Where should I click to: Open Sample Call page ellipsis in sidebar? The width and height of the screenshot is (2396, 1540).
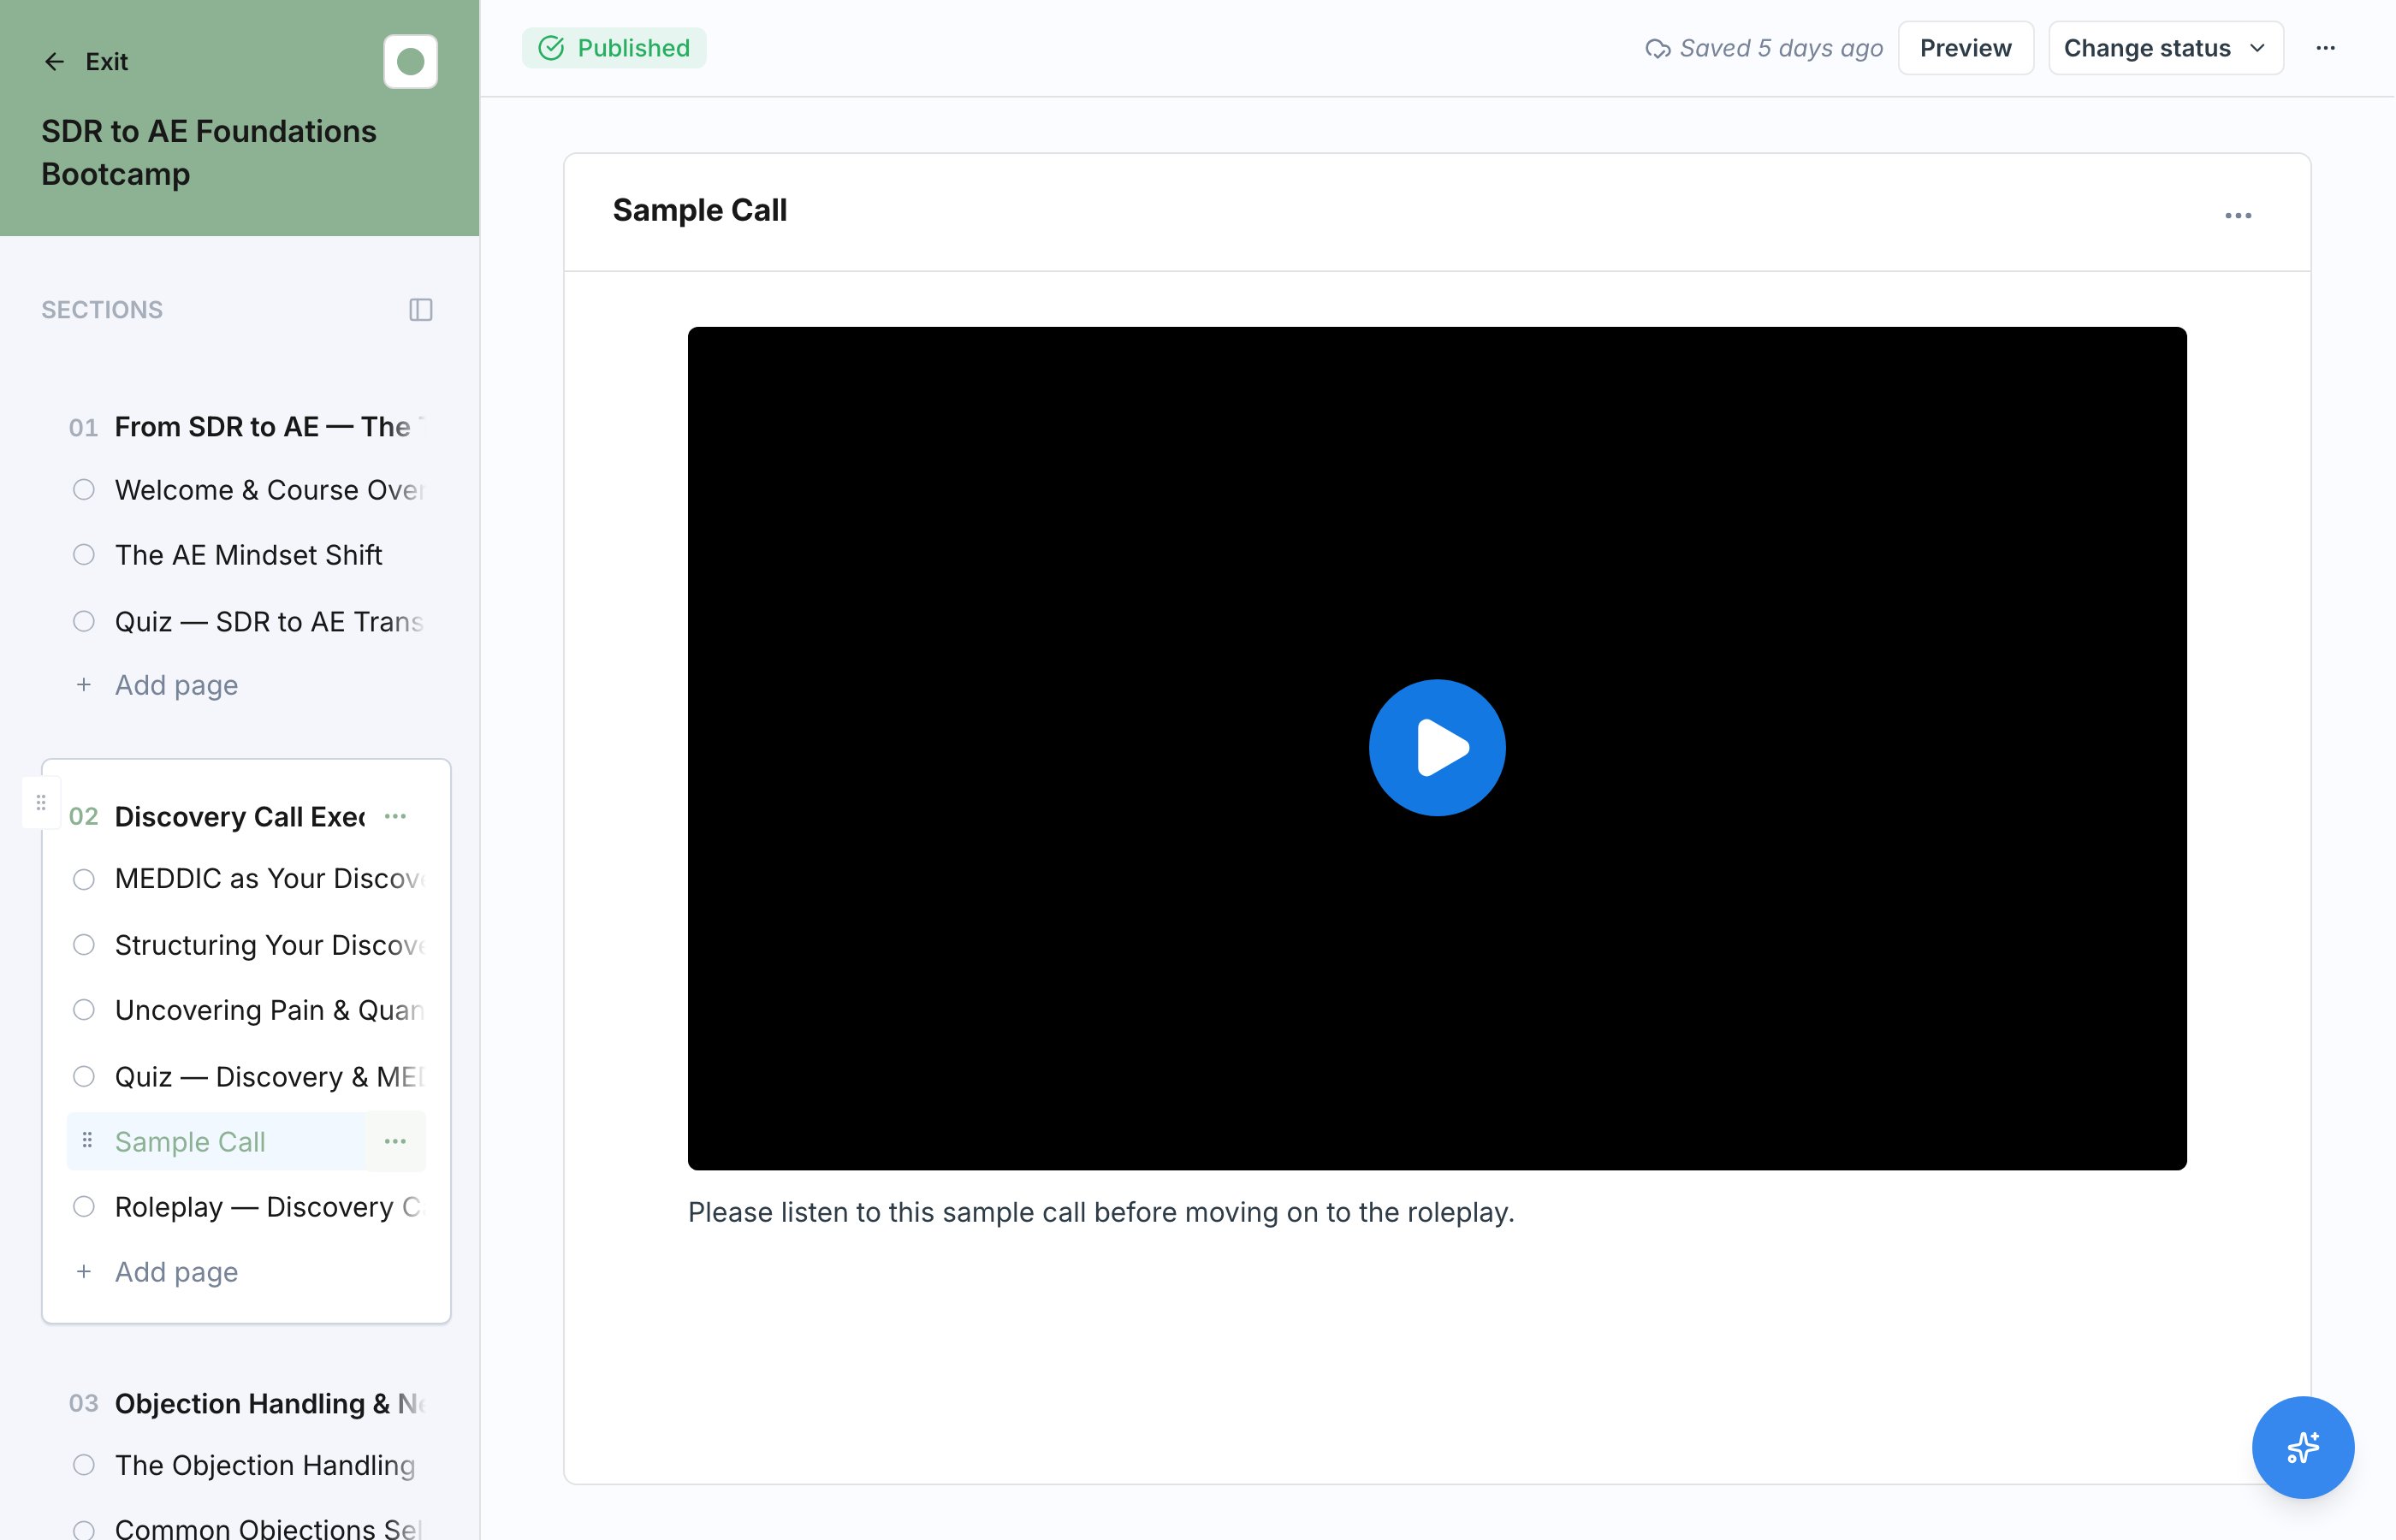[x=395, y=1141]
